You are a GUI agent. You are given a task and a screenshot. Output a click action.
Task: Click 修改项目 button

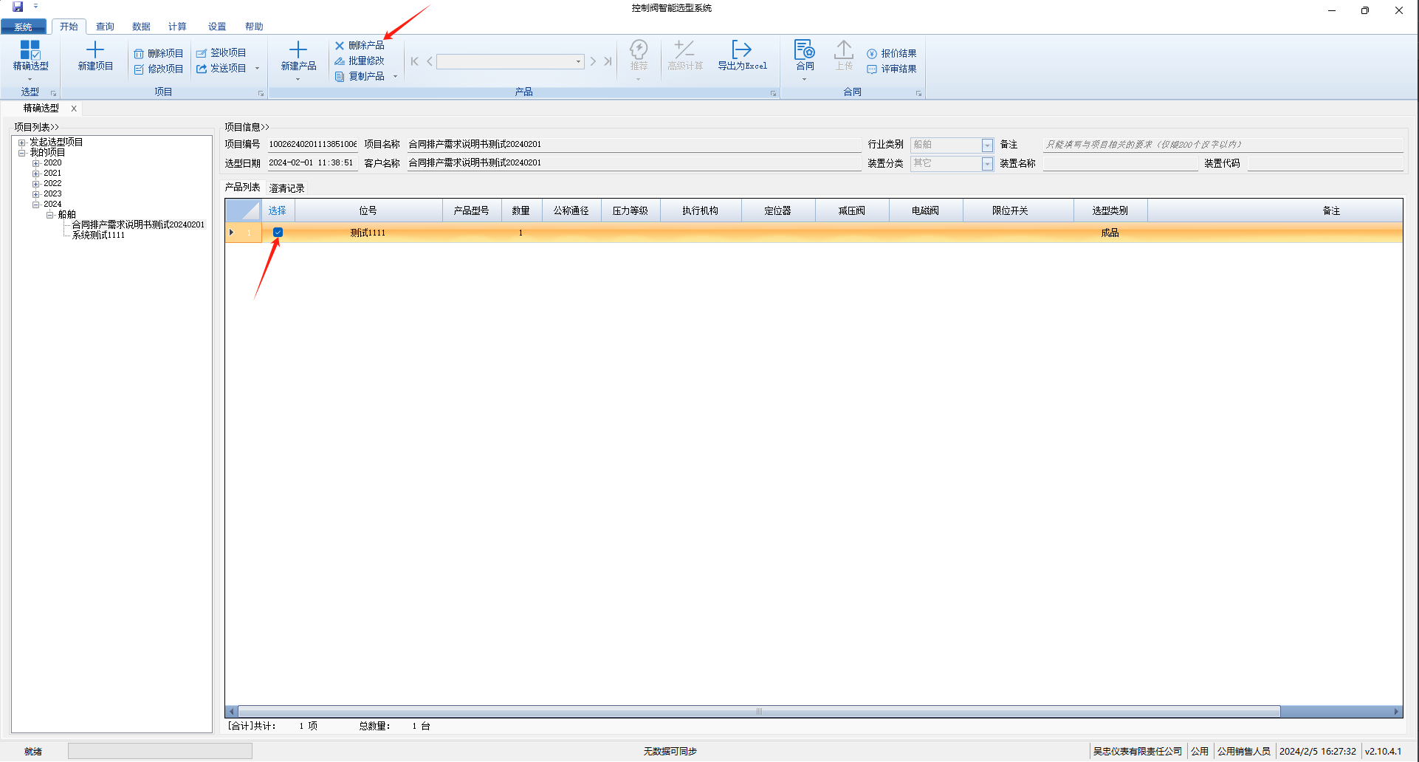click(x=159, y=69)
